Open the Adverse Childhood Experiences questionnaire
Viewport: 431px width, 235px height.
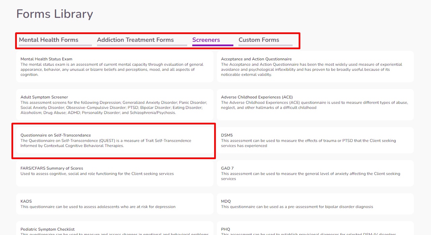(315, 105)
